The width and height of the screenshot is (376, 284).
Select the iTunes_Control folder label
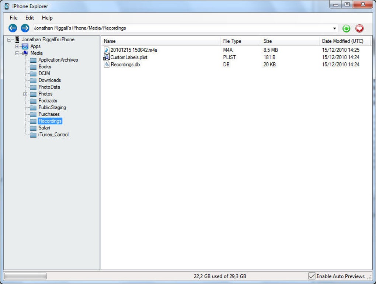[53, 135]
